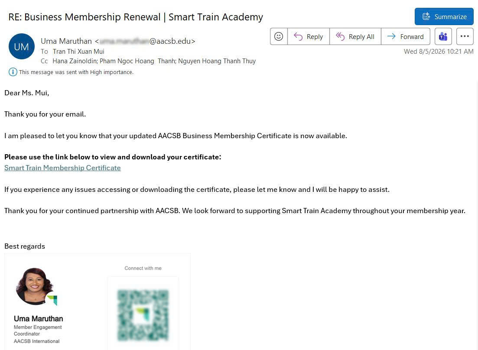Reply to Uma Maruthan's email
Screen dimensions: 478x350
(x=308, y=36)
